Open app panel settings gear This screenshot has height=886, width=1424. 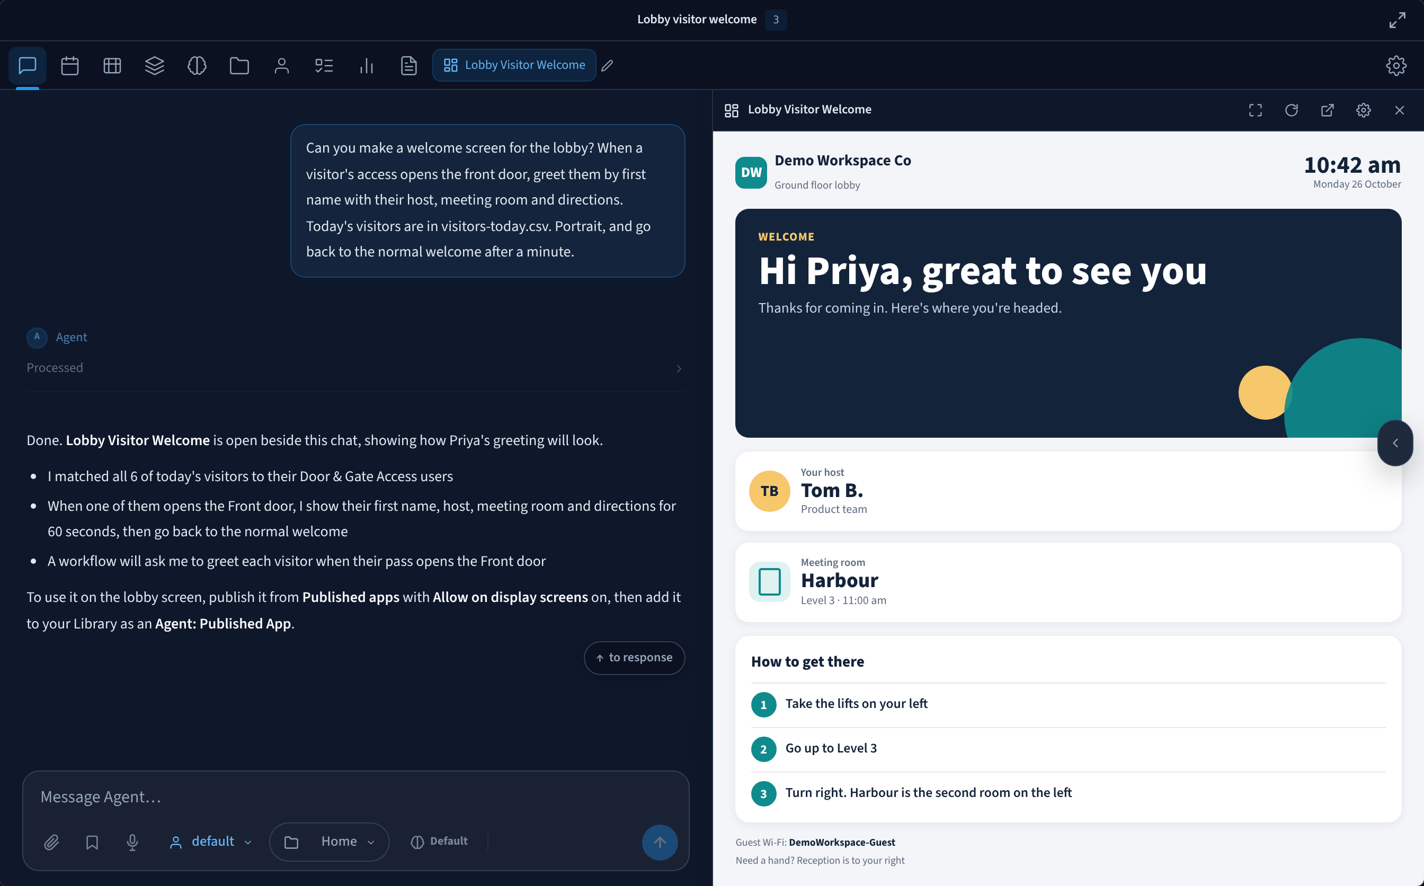coord(1363,110)
